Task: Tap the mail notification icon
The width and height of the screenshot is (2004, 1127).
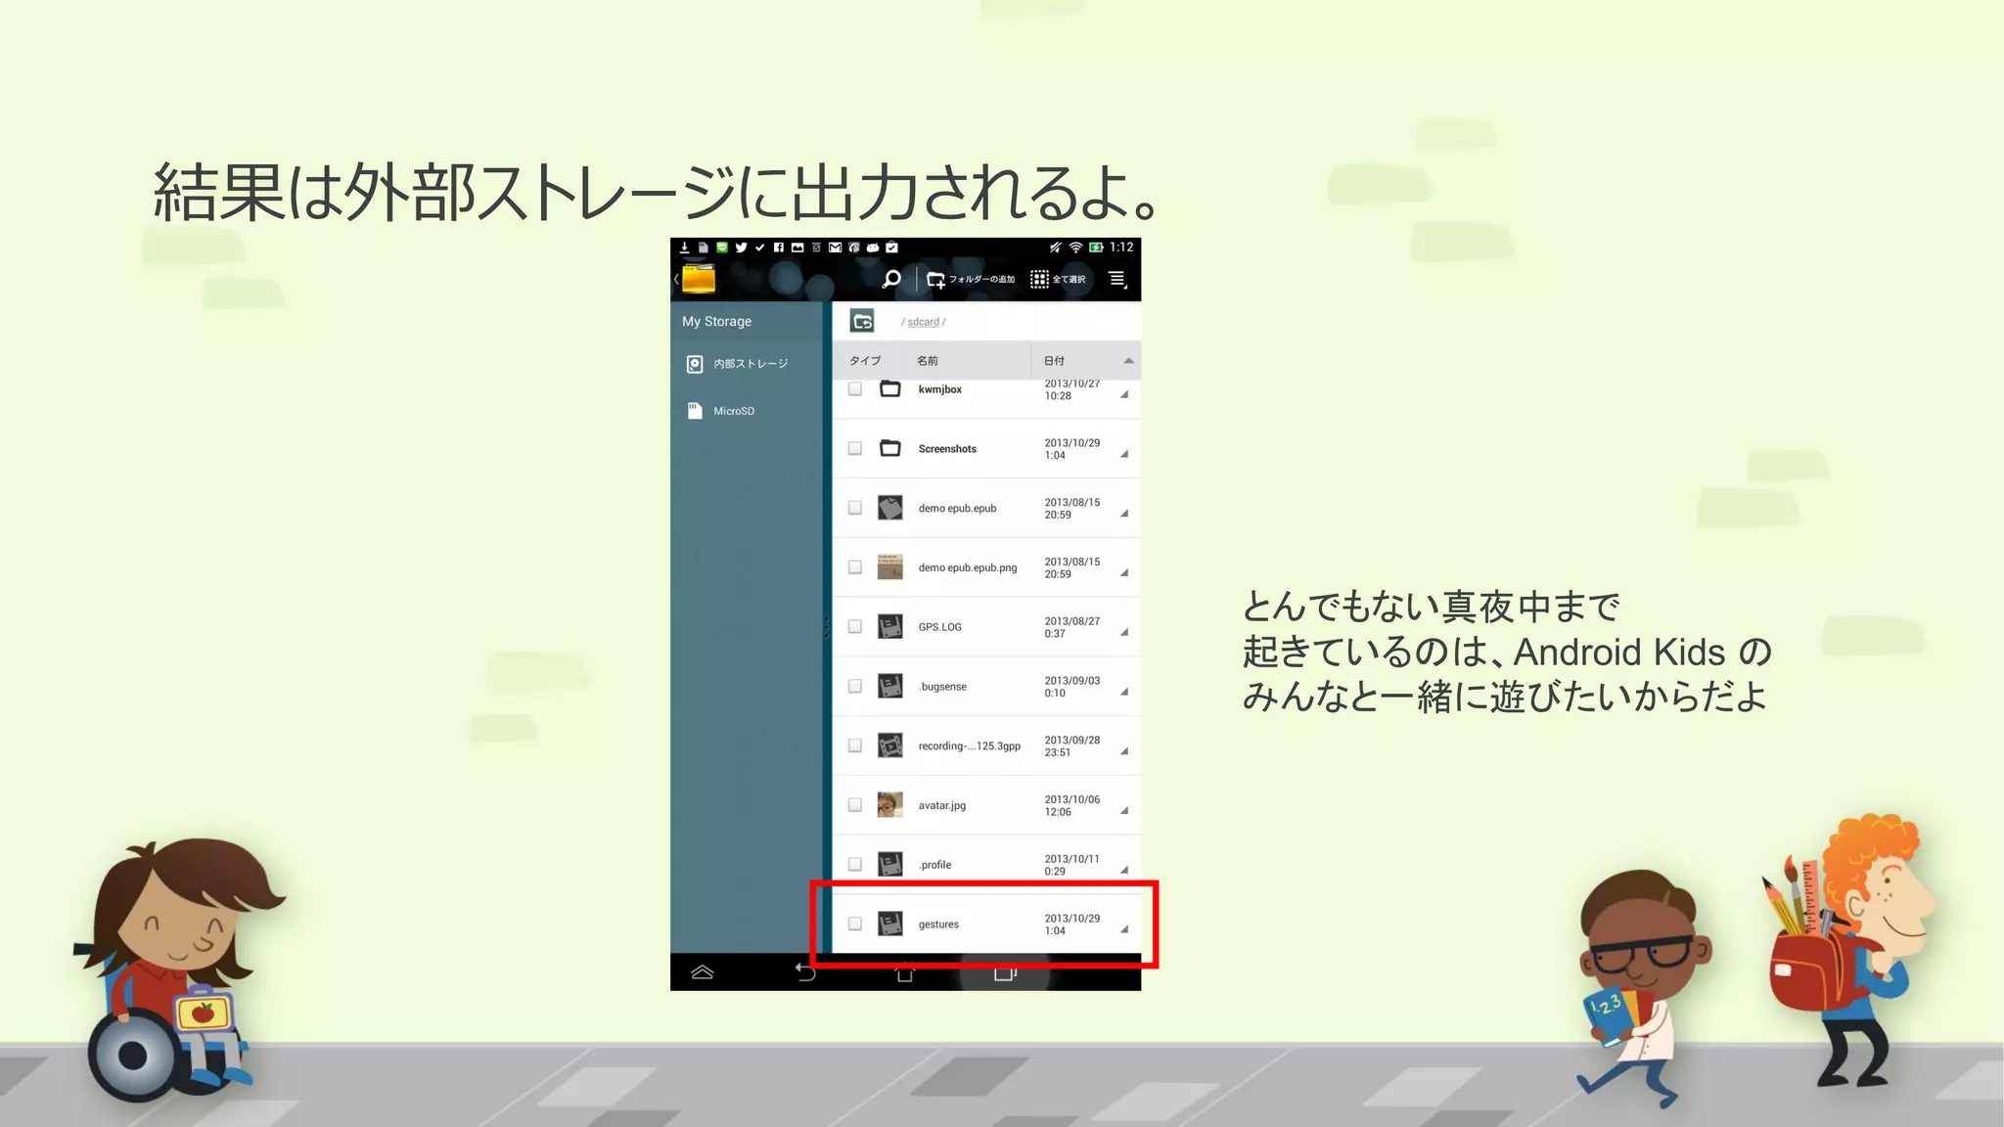Action: (835, 248)
